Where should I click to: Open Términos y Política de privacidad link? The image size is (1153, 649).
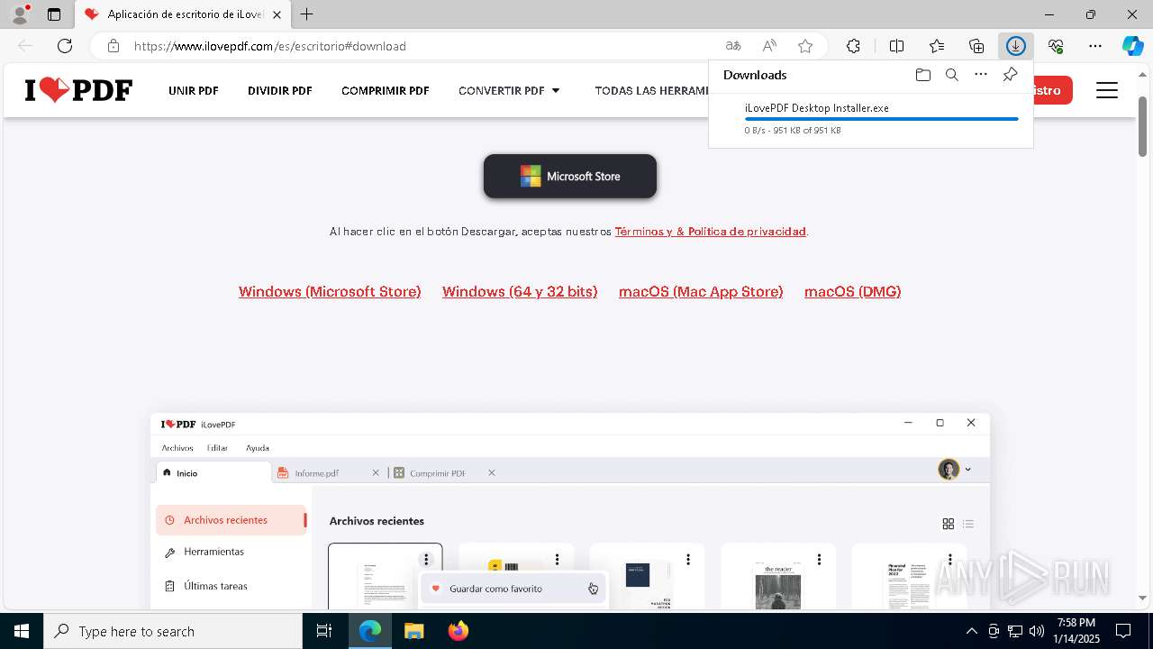710,232
